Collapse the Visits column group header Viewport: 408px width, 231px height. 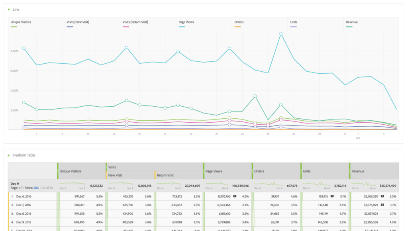point(112,167)
